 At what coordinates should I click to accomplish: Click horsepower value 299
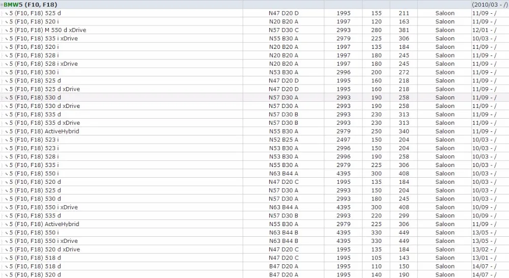(x=404, y=216)
